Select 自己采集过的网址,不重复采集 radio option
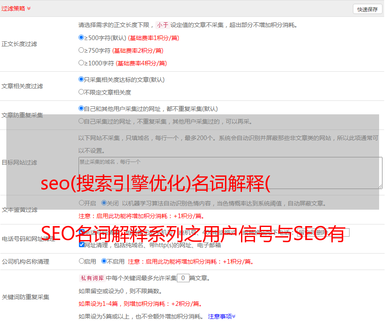Screen dimensions: 385x324 click(81, 121)
